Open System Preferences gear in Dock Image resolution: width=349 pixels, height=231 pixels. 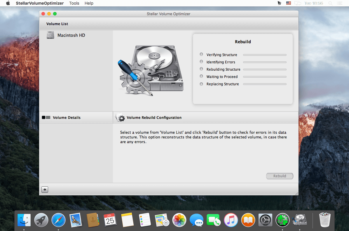(265, 220)
